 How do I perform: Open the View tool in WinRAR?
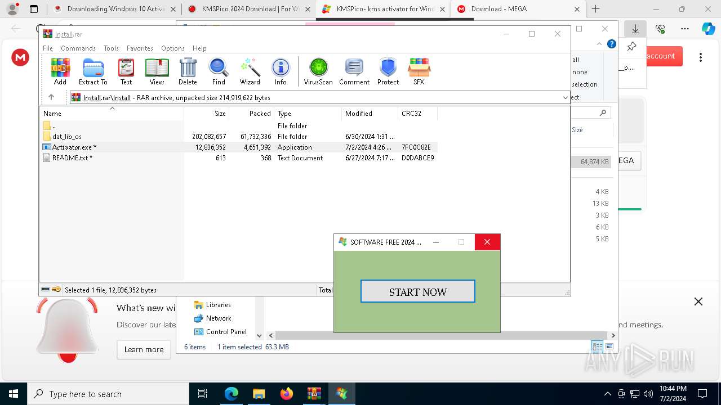[157, 71]
